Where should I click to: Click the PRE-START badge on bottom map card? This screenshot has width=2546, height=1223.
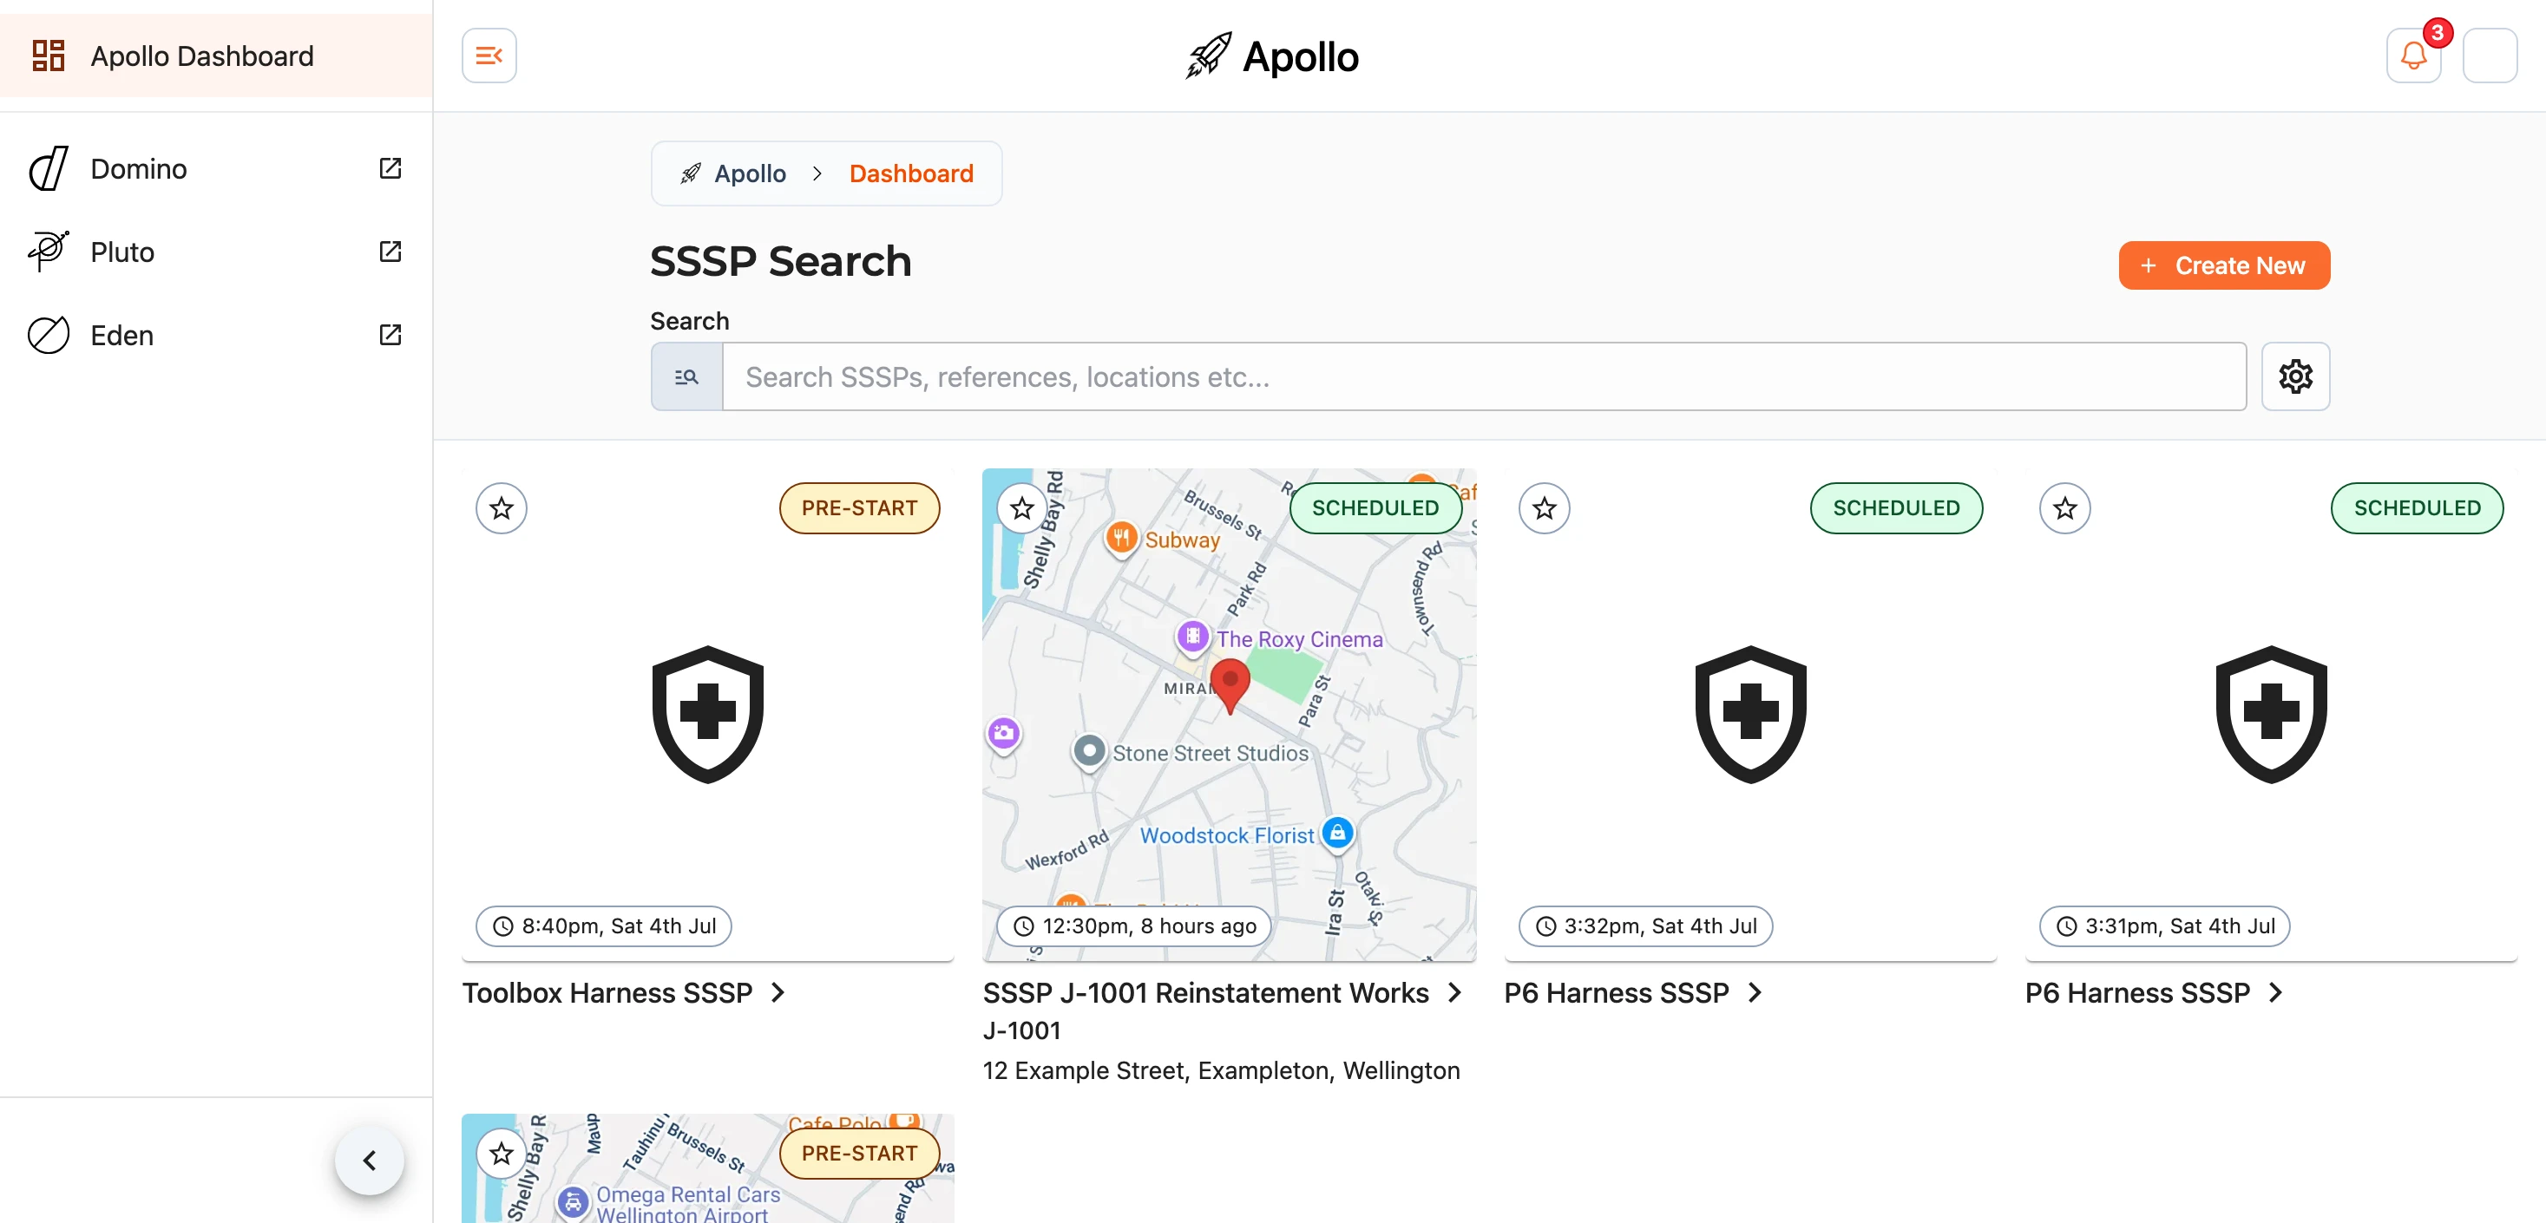coord(859,1153)
